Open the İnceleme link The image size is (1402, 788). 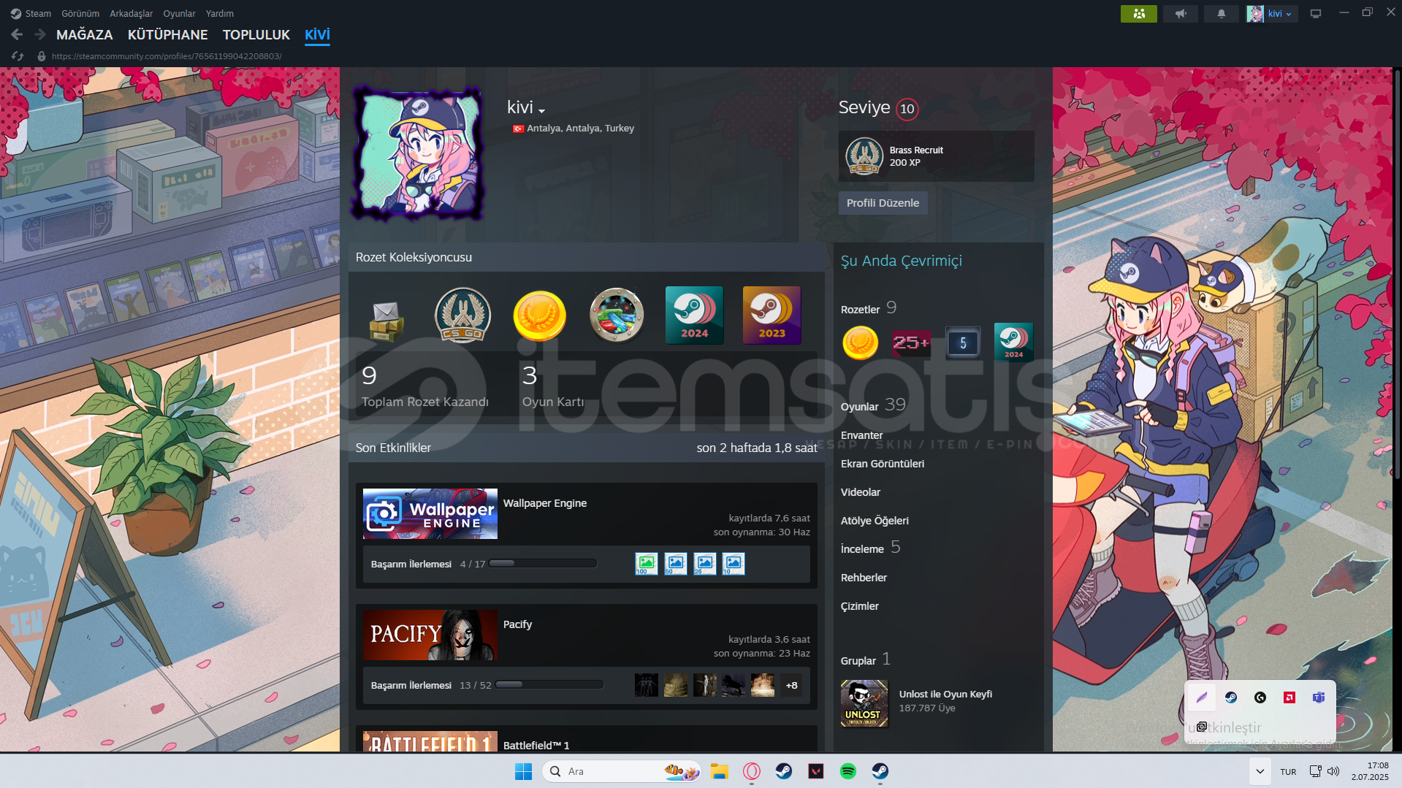[x=863, y=549]
